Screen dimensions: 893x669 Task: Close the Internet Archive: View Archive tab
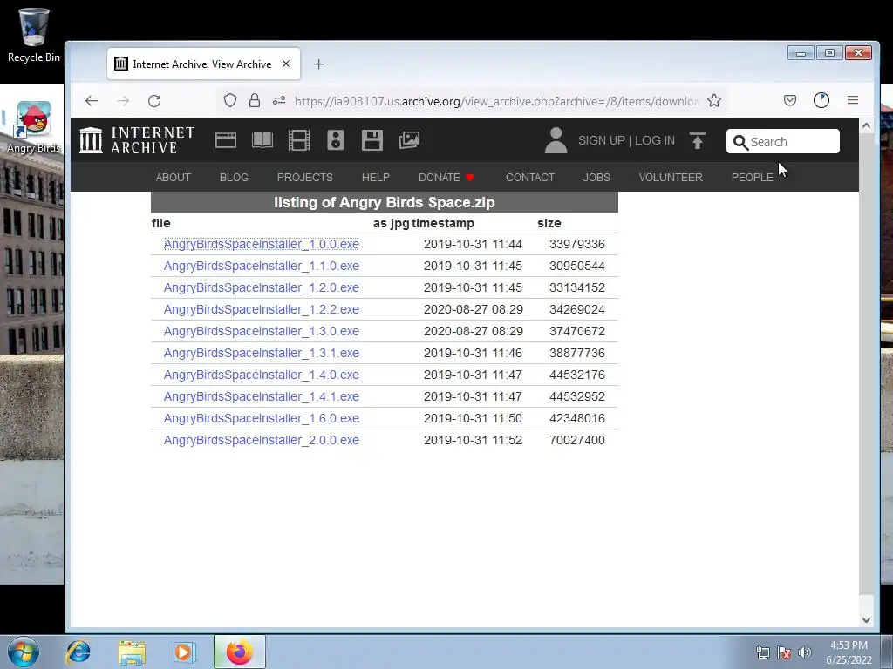pos(286,64)
